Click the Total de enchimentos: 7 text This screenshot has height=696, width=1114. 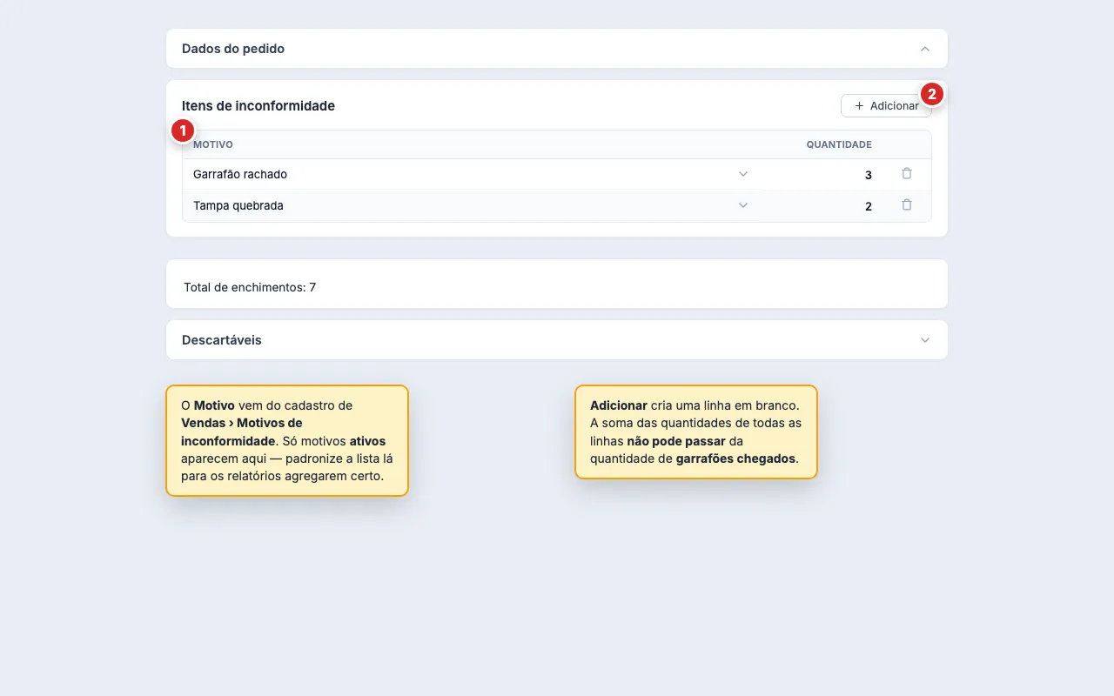click(x=250, y=287)
